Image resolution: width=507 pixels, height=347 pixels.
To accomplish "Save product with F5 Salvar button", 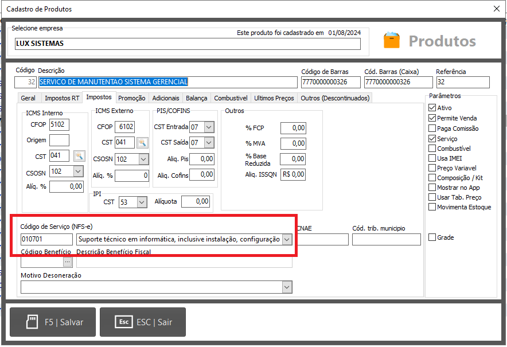I will [x=52, y=322].
